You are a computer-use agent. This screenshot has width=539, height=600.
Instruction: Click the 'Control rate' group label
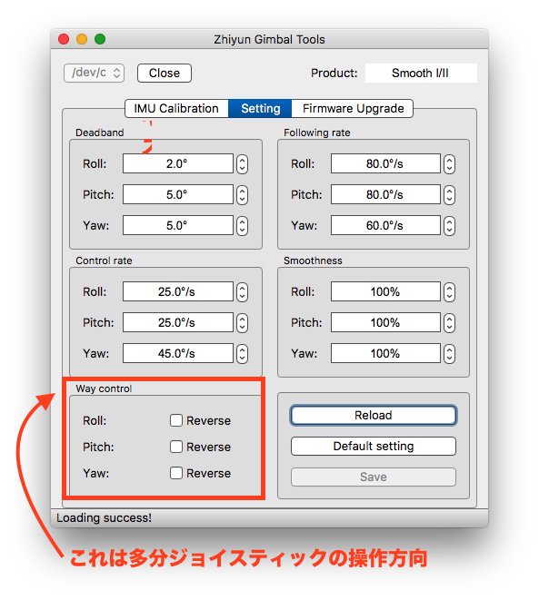[x=104, y=261]
